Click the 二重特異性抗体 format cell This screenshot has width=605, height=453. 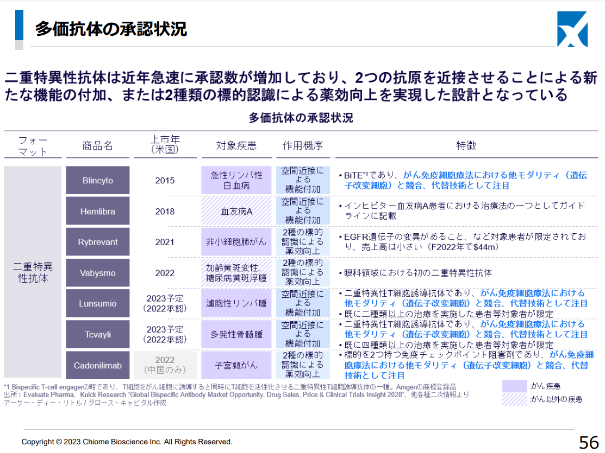pos(33,272)
